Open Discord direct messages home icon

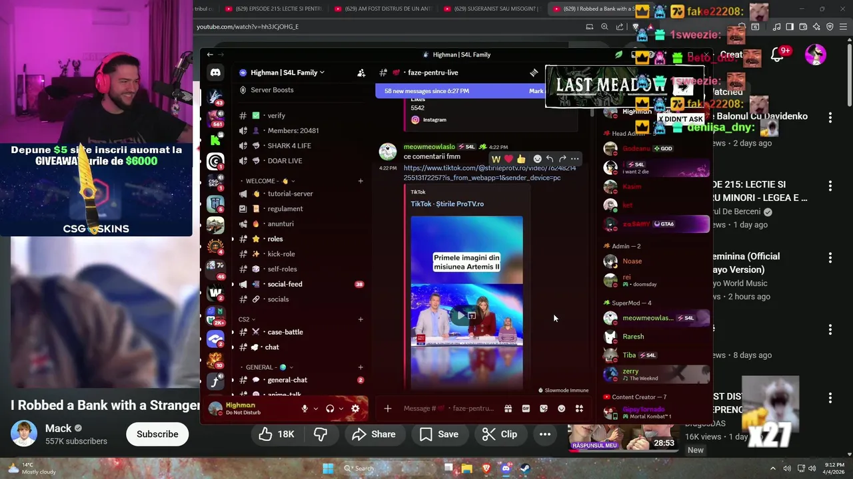pyautogui.click(x=215, y=72)
